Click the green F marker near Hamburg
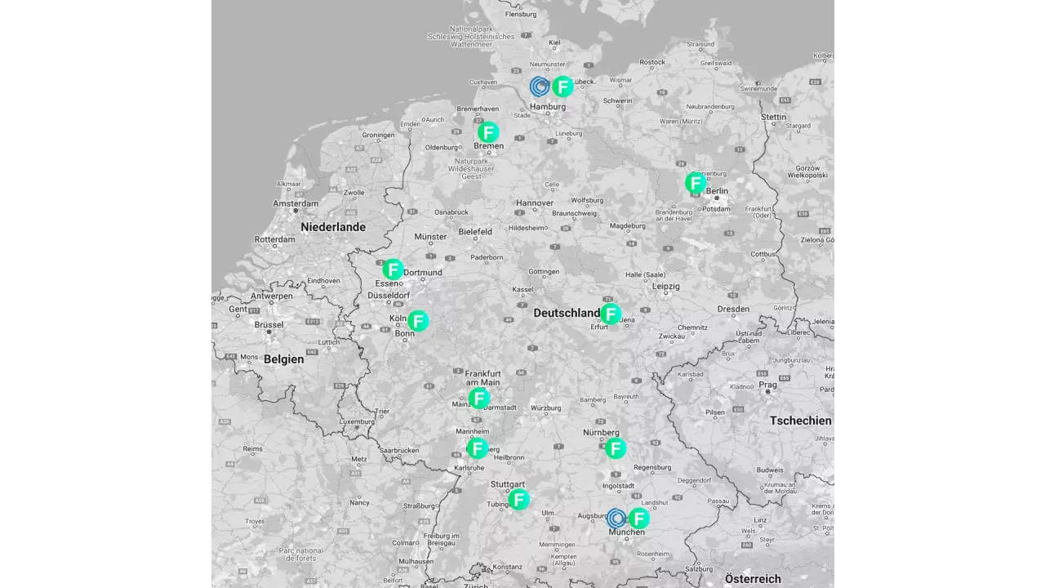1045x588 pixels. click(563, 87)
